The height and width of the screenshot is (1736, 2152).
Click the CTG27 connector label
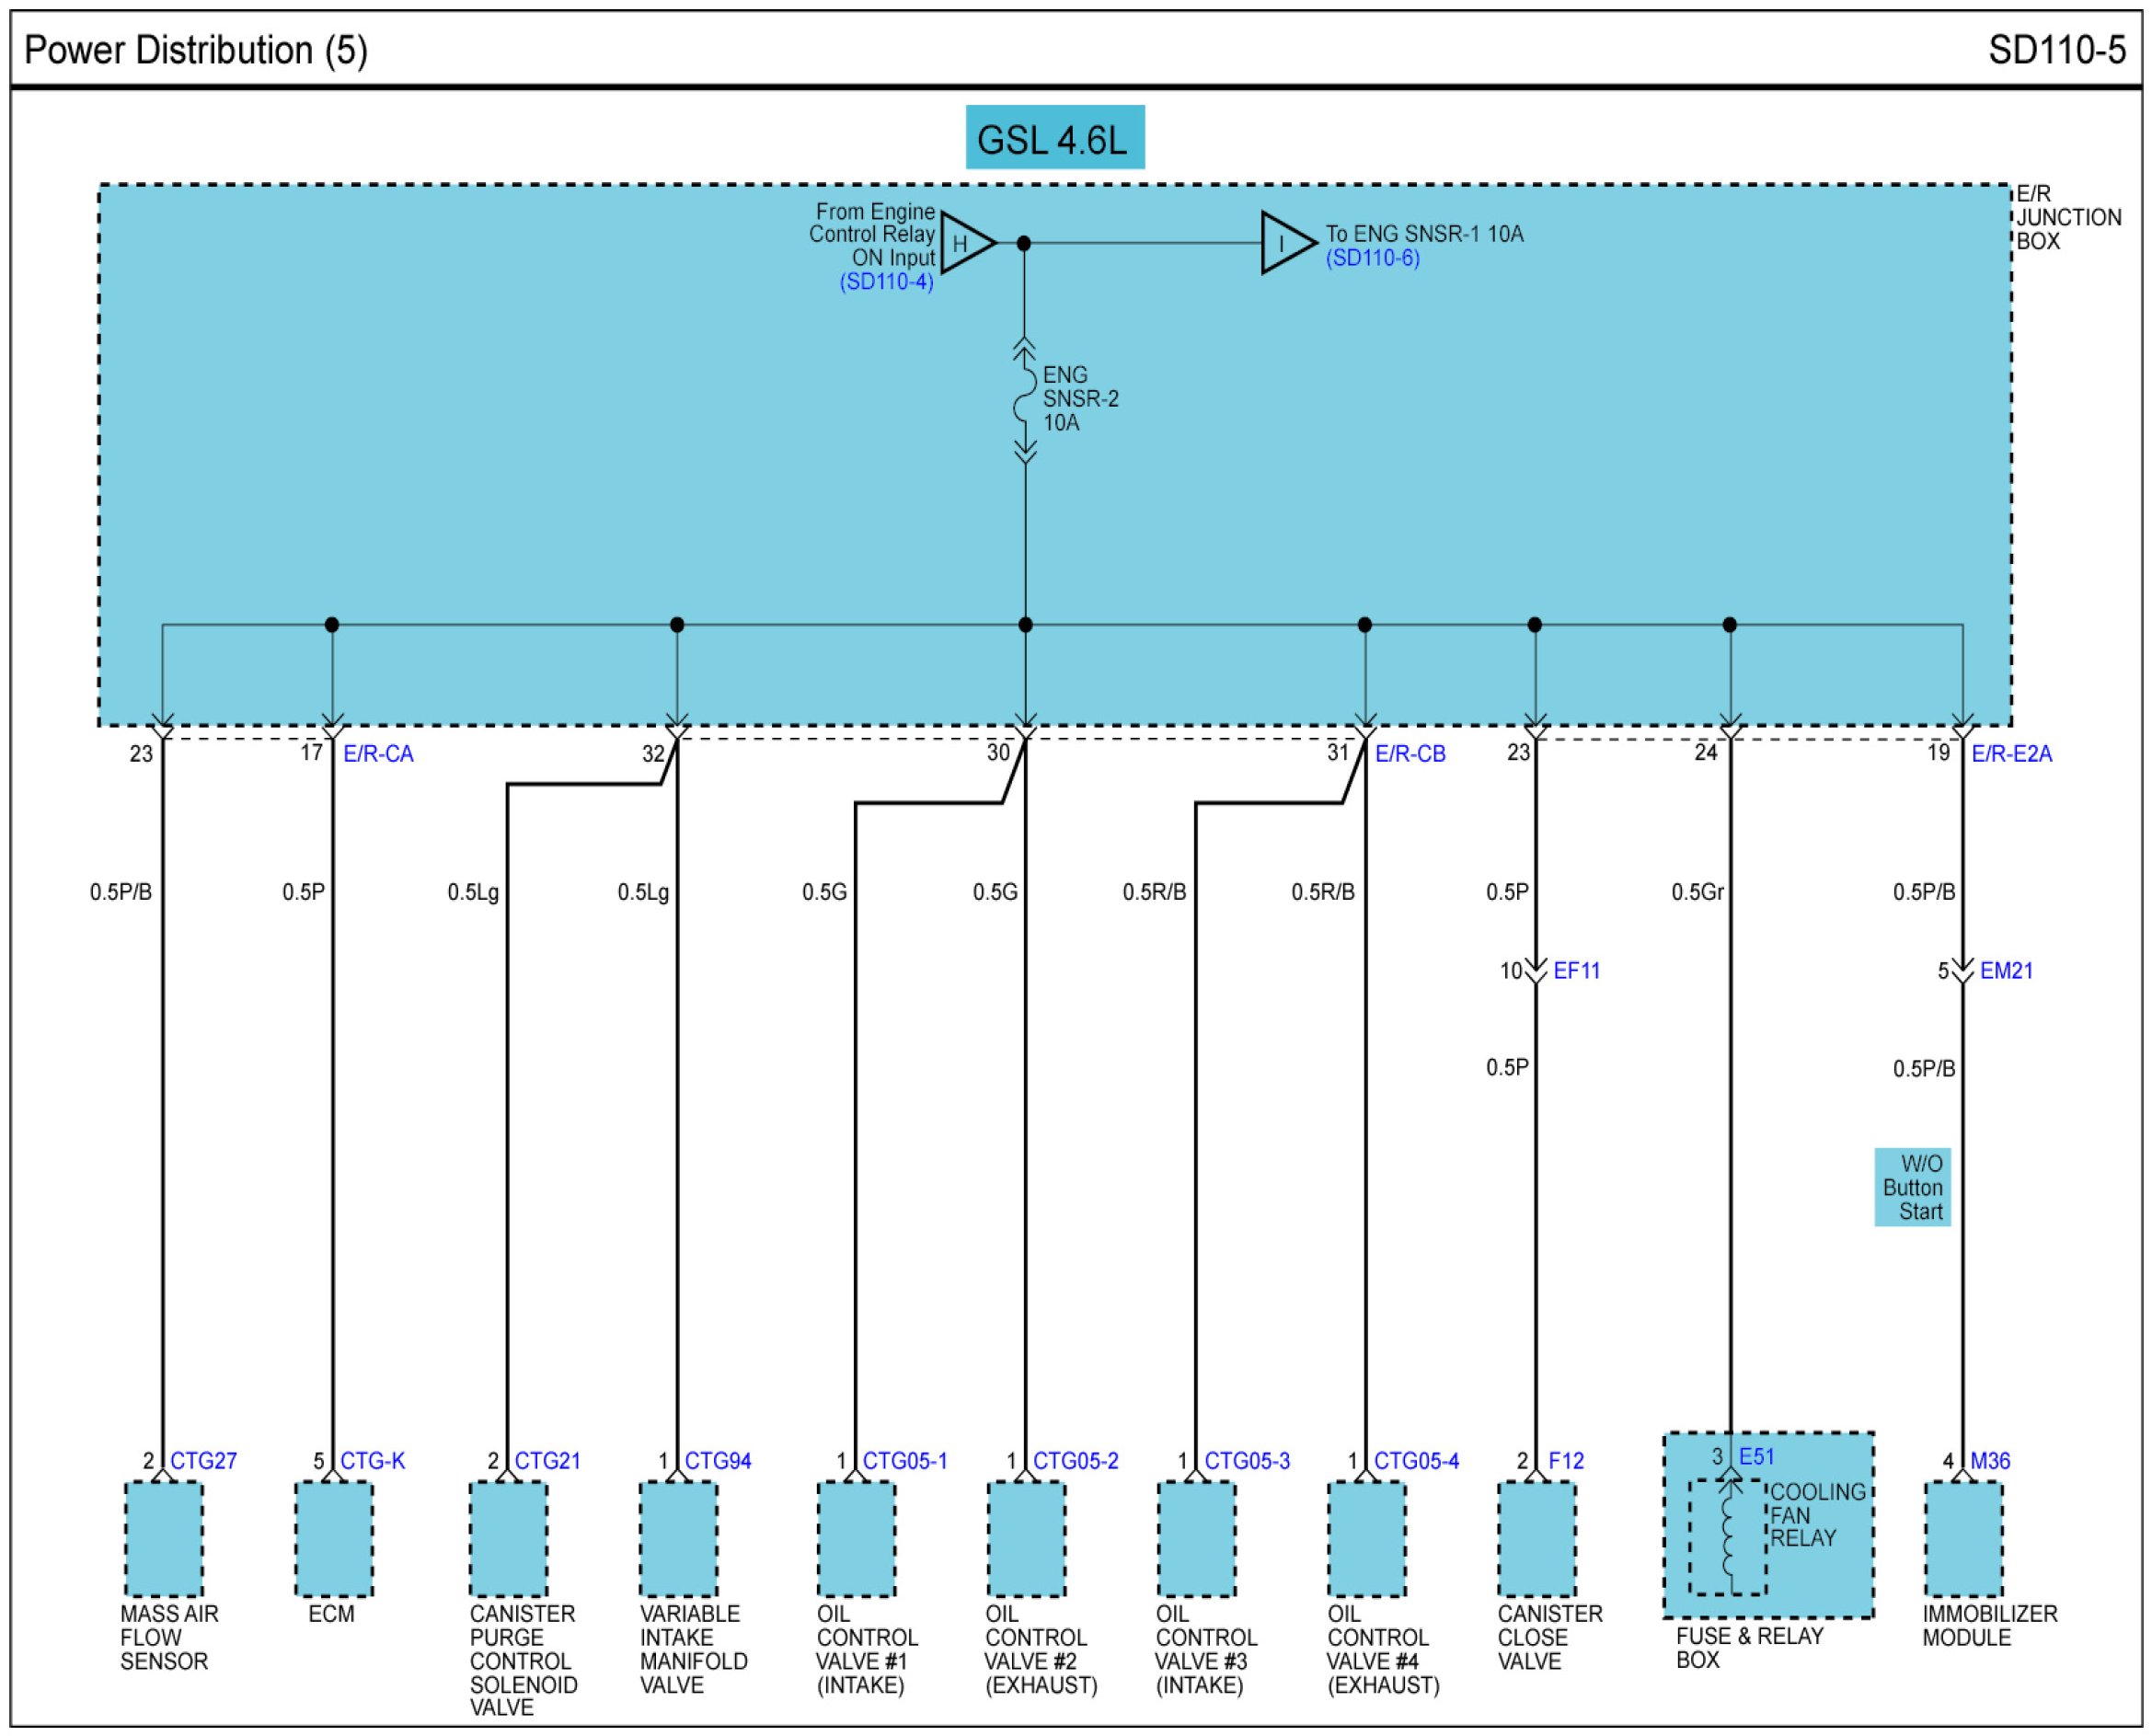pyautogui.click(x=203, y=1461)
